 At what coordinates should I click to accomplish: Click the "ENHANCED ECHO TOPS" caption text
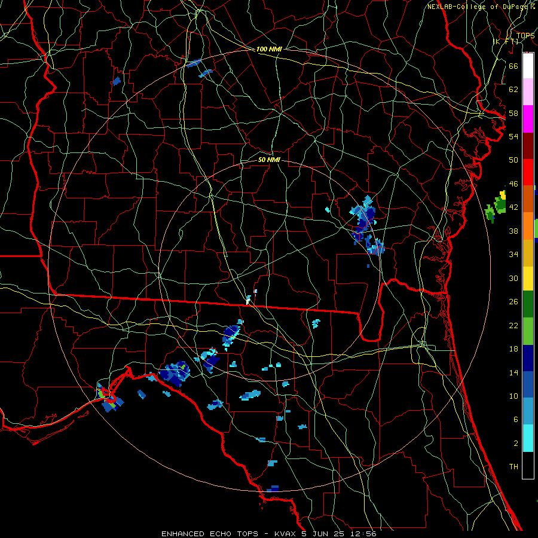210,534
